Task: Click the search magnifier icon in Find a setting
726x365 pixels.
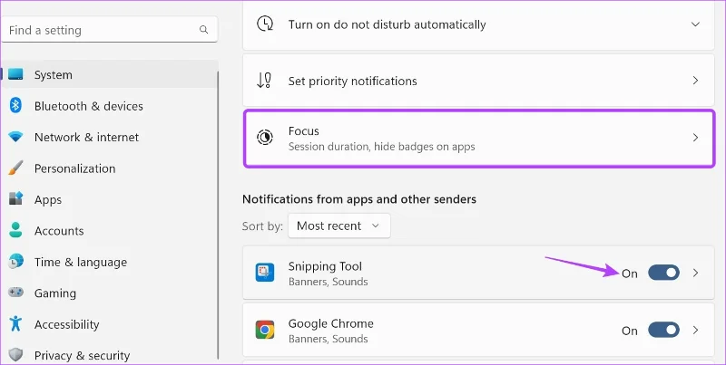Action: (x=203, y=30)
